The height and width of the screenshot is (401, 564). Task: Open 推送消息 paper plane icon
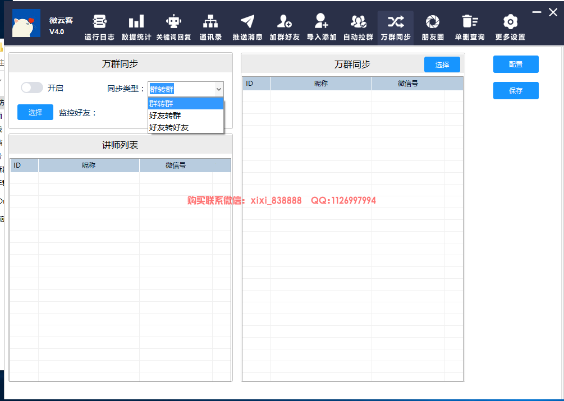click(247, 22)
